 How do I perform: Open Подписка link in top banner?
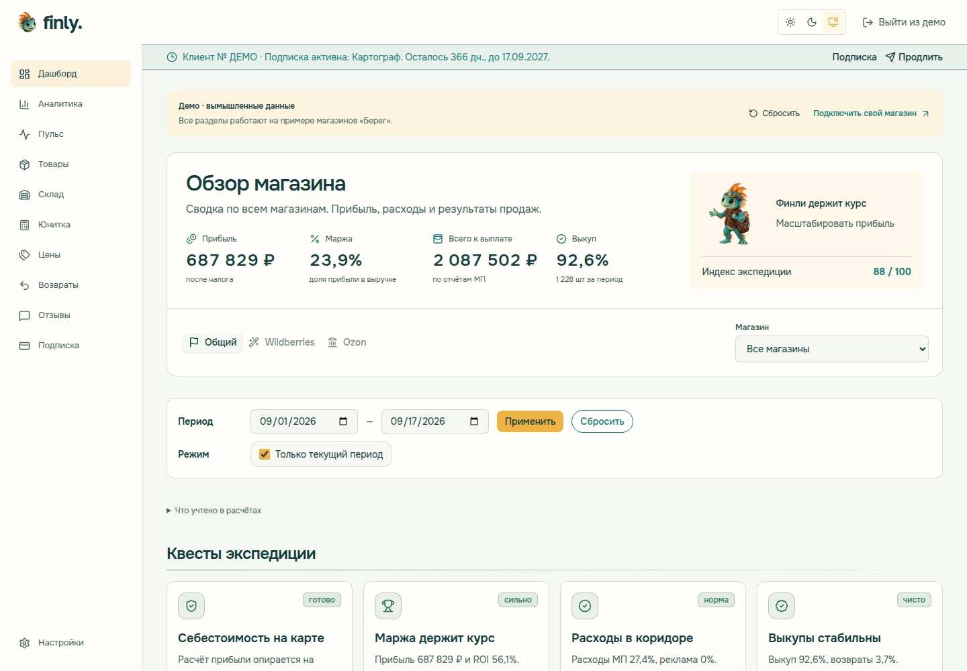tap(854, 57)
